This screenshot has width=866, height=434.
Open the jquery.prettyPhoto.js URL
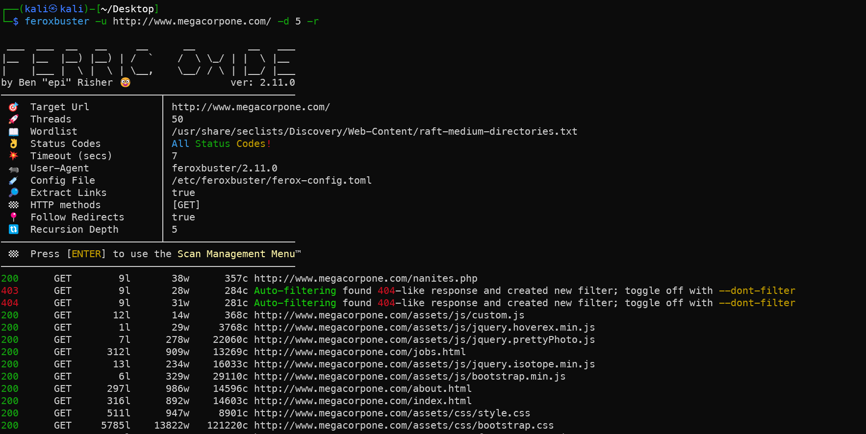point(425,339)
